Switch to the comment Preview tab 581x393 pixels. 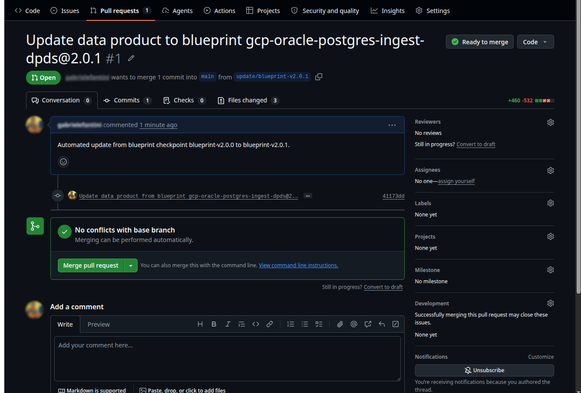coord(99,324)
